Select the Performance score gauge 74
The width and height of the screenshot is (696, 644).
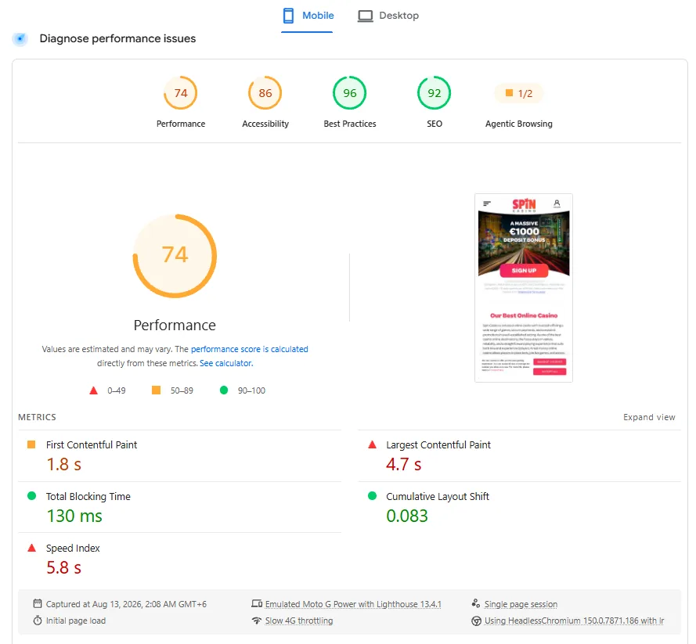tap(181, 93)
